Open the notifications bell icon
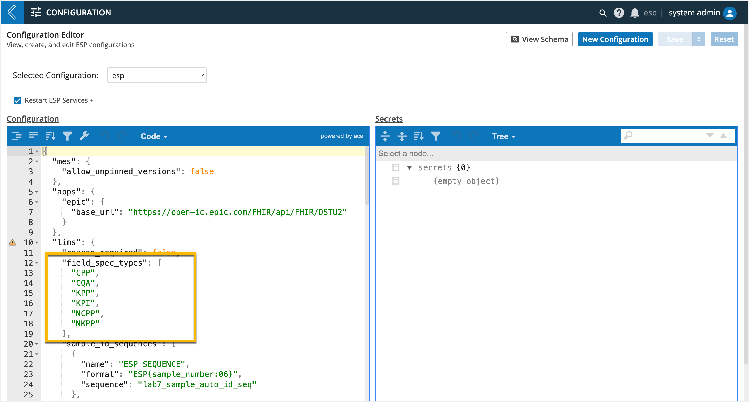749x402 pixels. [x=634, y=13]
